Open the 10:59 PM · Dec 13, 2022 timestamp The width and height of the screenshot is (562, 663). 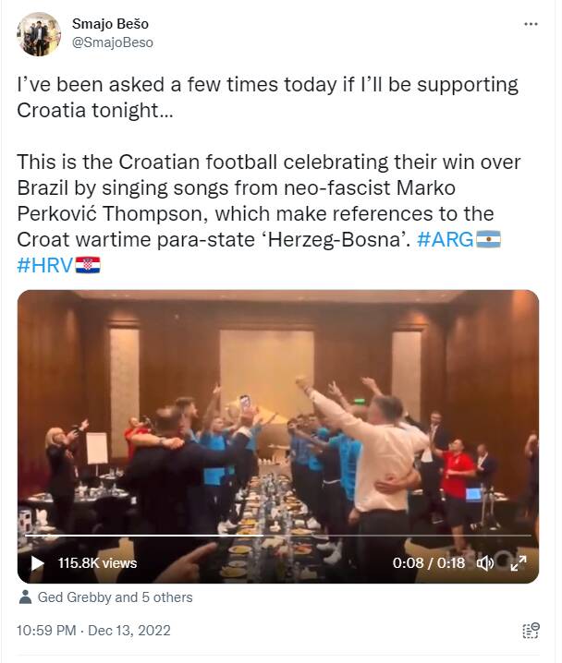(x=93, y=631)
